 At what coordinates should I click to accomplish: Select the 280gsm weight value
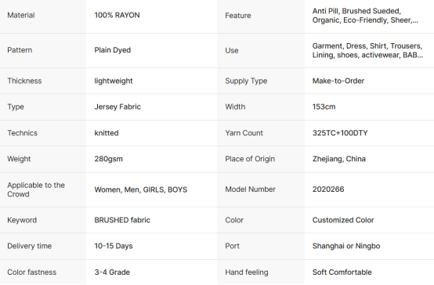tap(108, 159)
